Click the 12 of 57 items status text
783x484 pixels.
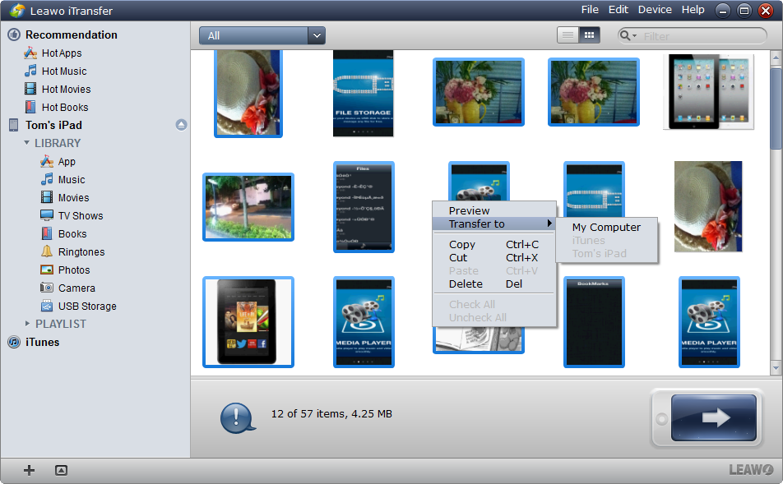pyautogui.click(x=331, y=413)
